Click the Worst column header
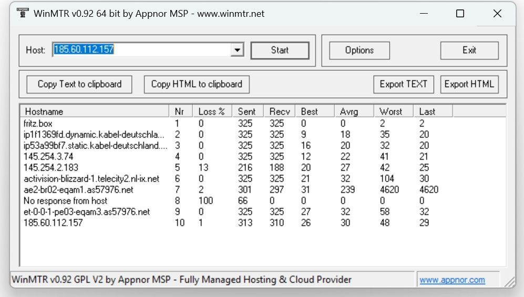Viewport: 524px width, 297px height. [394, 111]
